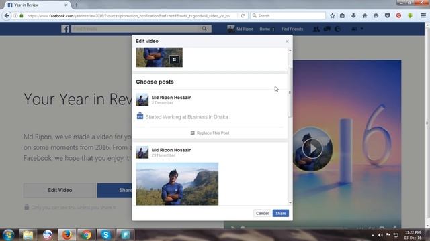Close the Edit video dialog
430x241 pixels.
pyautogui.click(x=287, y=42)
